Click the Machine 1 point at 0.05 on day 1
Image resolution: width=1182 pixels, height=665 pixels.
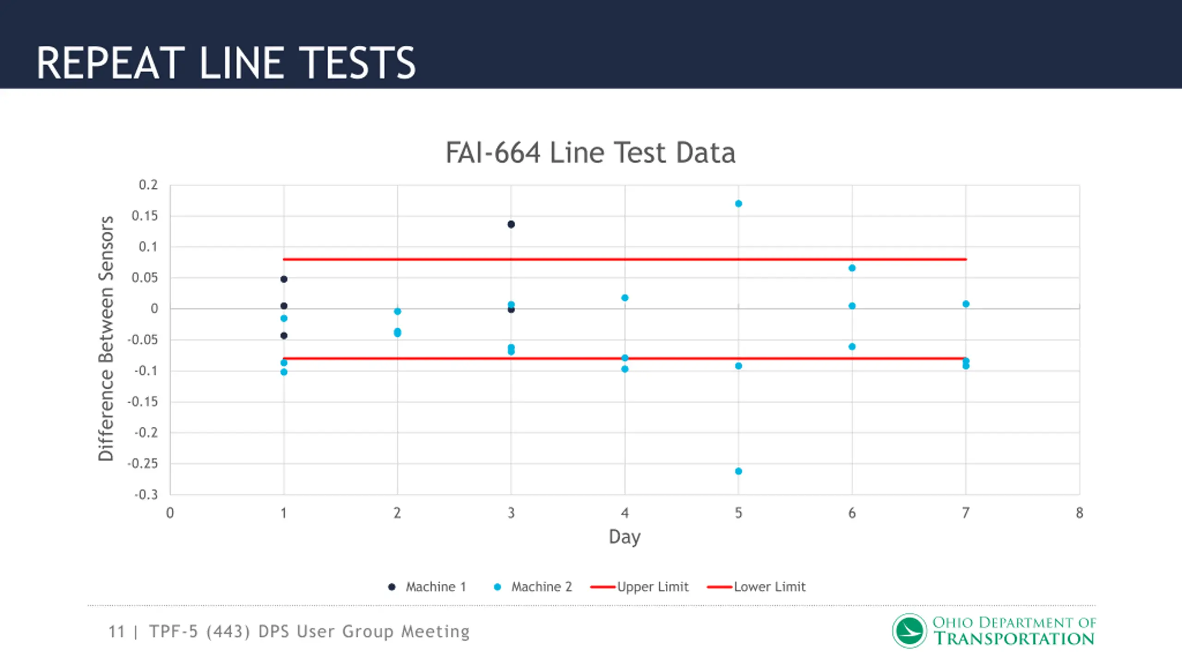[284, 279]
